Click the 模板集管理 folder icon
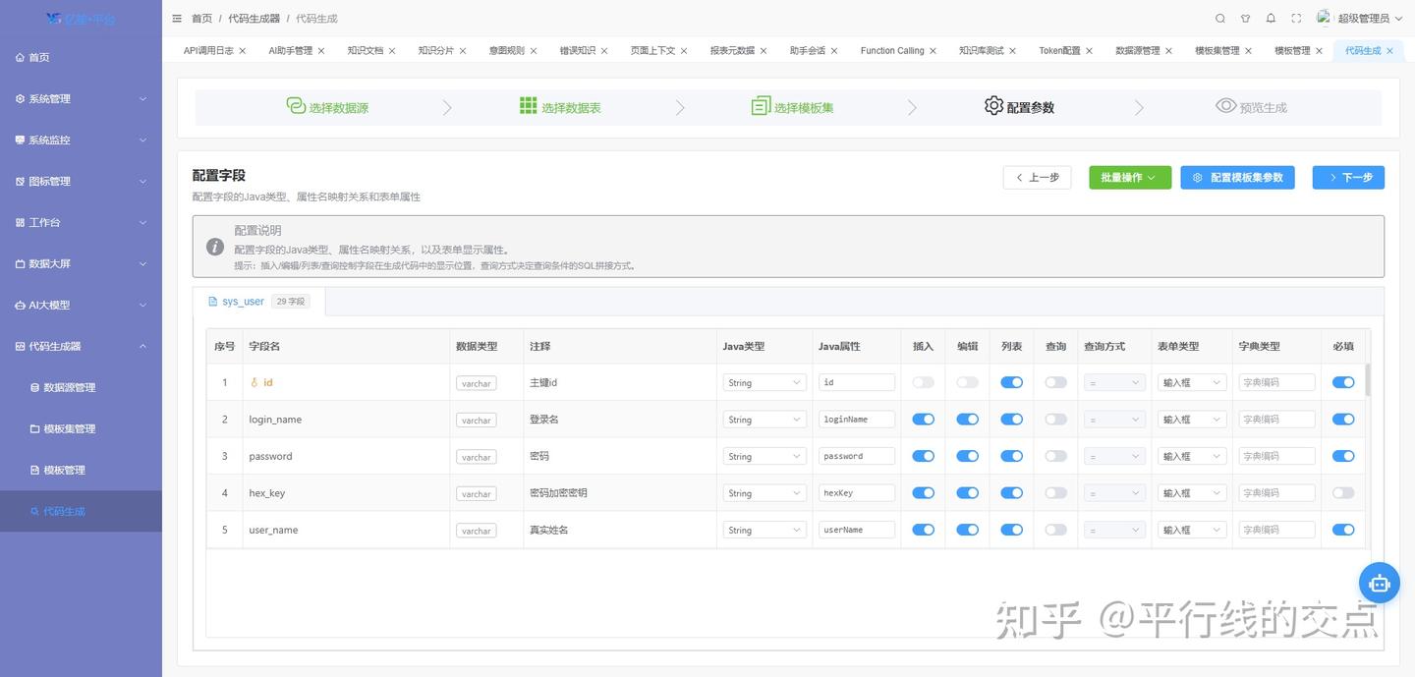The width and height of the screenshot is (1415, 677). 35,429
